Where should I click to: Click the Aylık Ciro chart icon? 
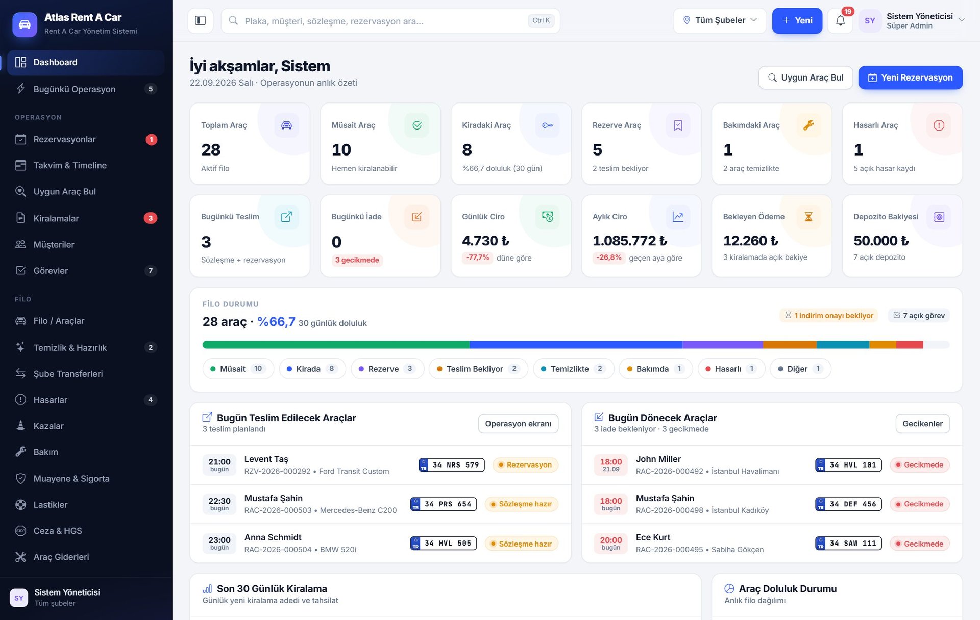pyautogui.click(x=678, y=217)
